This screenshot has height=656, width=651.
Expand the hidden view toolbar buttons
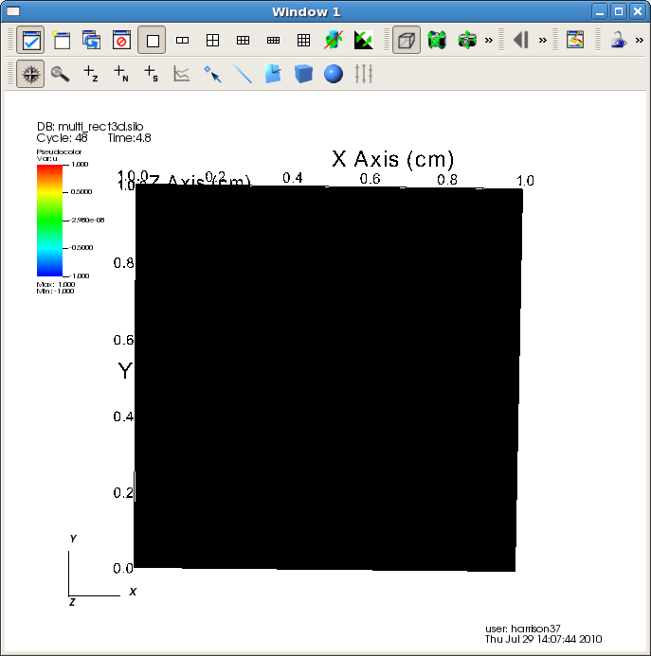pos(489,40)
